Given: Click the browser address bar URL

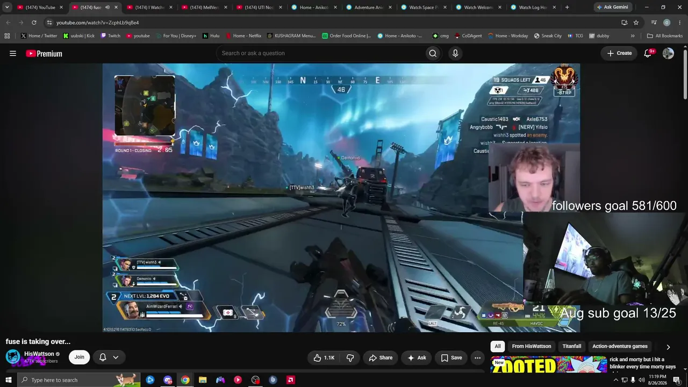Looking at the screenshot, I should pyautogui.click(x=97, y=23).
